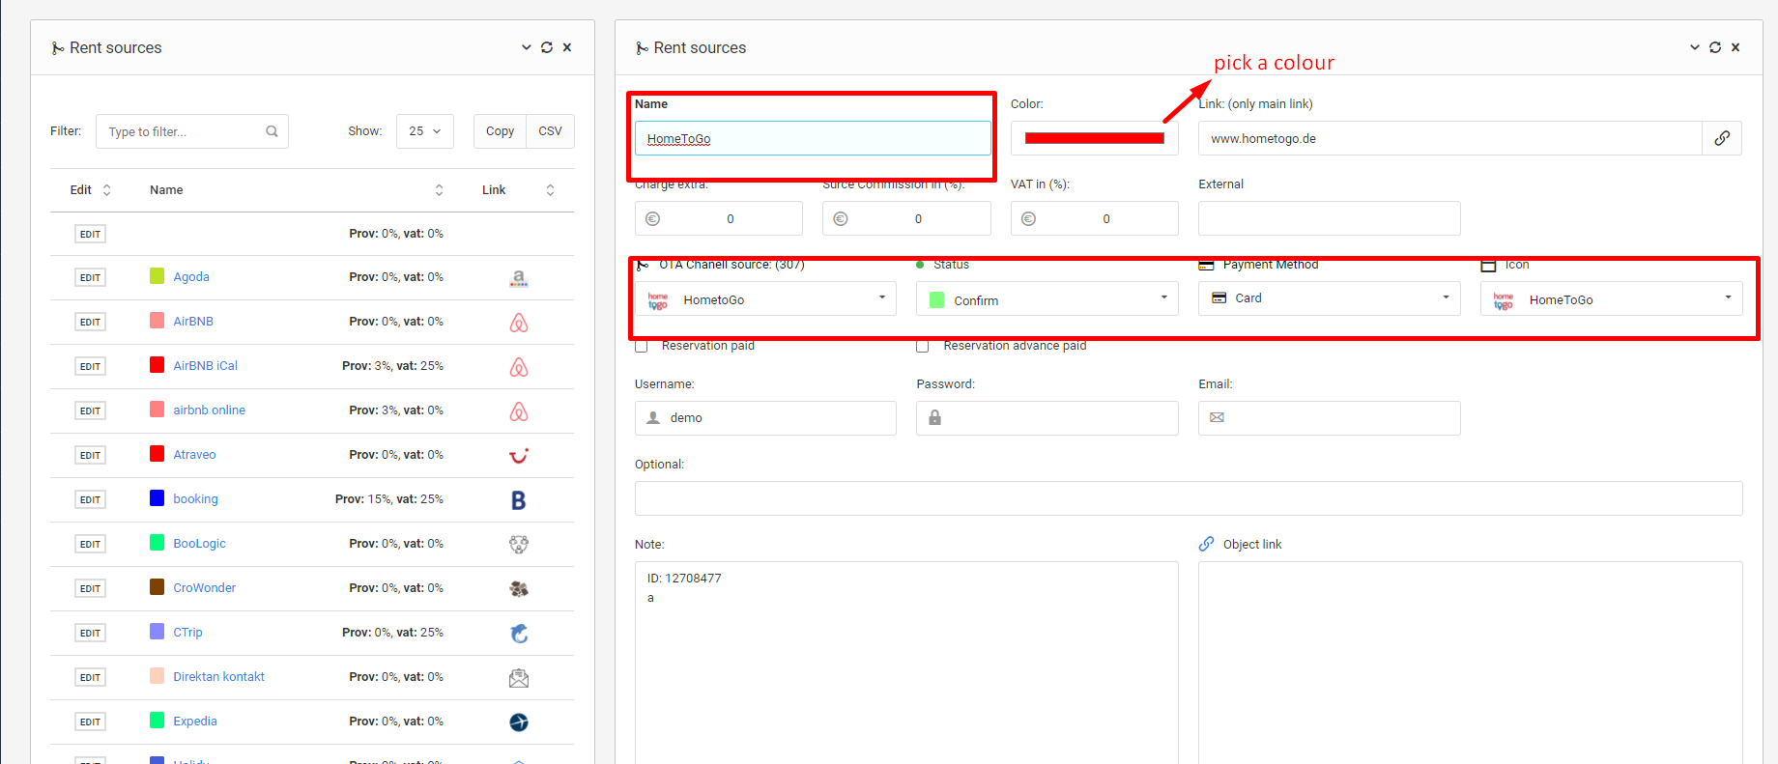Click the Agoda link icon
Image resolution: width=1778 pixels, height=764 pixels.
[x=519, y=278]
